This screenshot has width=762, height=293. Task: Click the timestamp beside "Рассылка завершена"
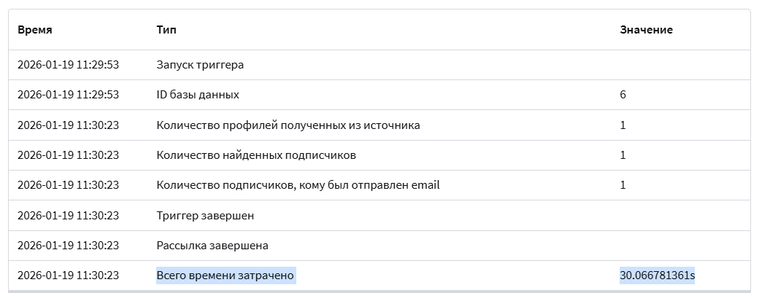(68, 246)
